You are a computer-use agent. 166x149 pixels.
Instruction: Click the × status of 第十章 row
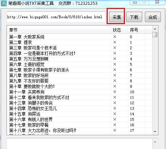coord(115,86)
